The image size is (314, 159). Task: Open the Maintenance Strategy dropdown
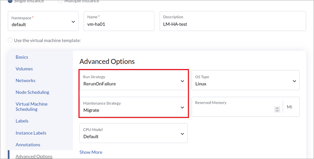coord(133,107)
